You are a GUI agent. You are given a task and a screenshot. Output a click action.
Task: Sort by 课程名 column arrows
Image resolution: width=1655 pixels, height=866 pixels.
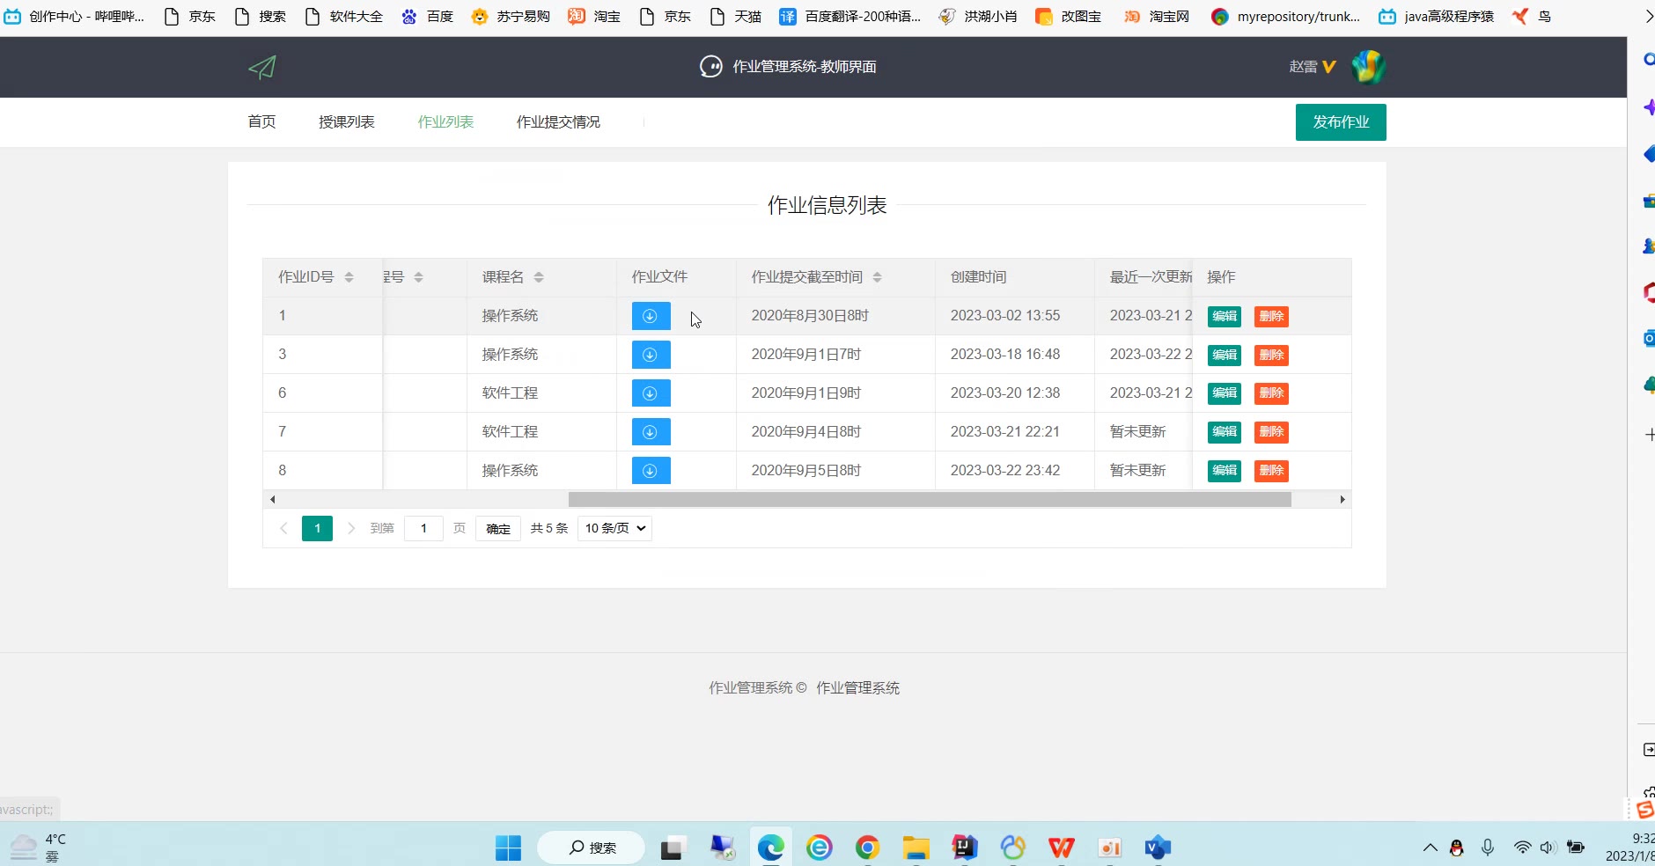click(x=539, y=277)
